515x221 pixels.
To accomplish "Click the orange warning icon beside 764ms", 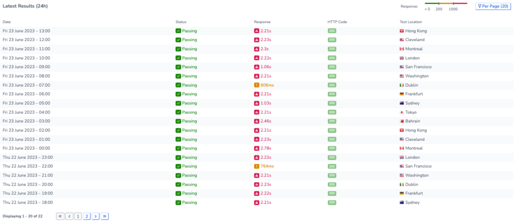I will [256, 166].
